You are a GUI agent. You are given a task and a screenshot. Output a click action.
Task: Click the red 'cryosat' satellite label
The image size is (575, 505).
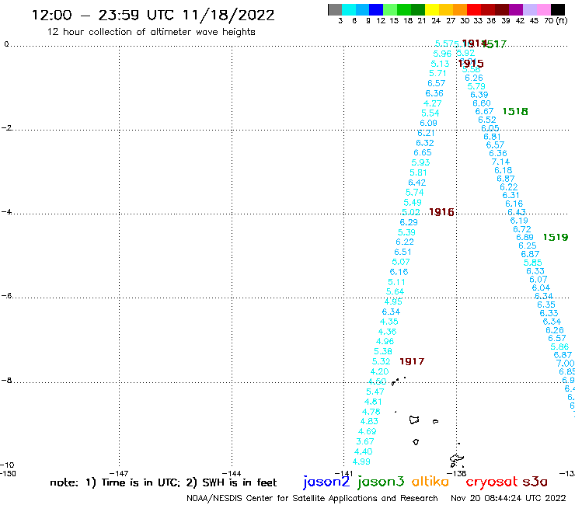492,482
